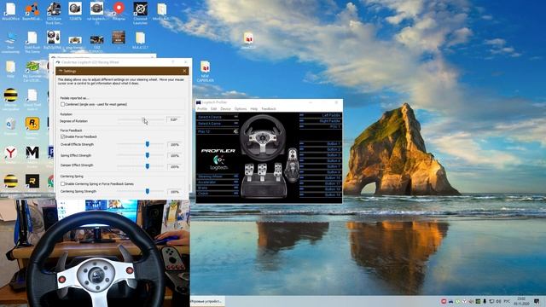Open the NVIDIA tray icon
The width and height of the screenshot is (546, 307).
[478, 301]
